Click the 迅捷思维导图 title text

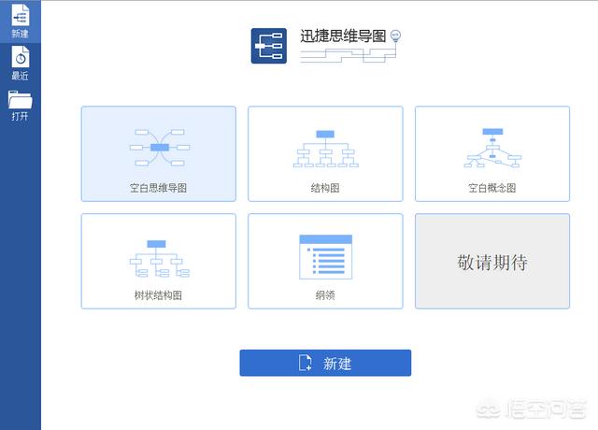click(x=343, y=36)
